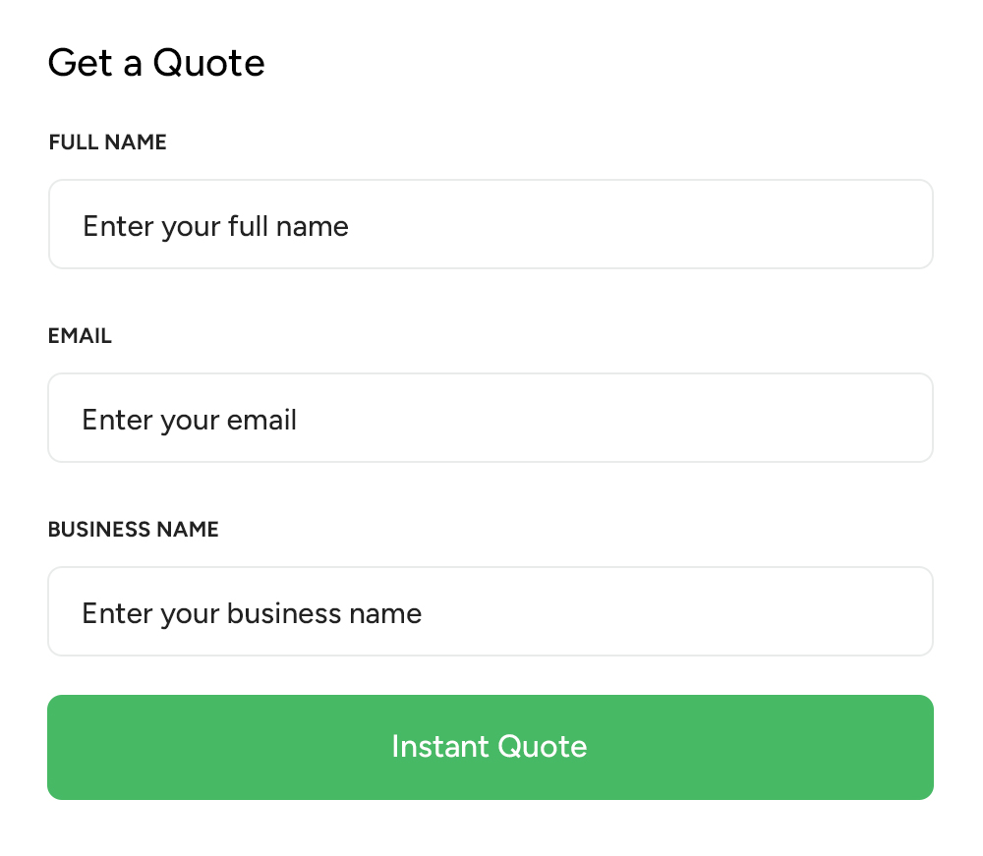
Task: Click the 'Enter your full name' placeholder
Action: 216,226
